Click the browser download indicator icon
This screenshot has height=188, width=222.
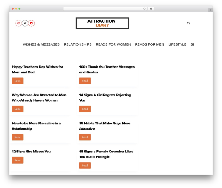(151, 9)
